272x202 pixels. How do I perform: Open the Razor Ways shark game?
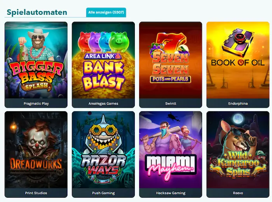coord(103,150)
